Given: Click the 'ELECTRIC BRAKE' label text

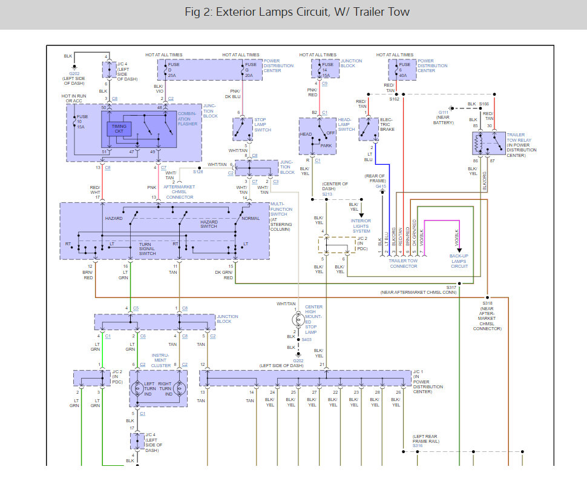Looking at the screenshot, I should click(x=387, y=124).
